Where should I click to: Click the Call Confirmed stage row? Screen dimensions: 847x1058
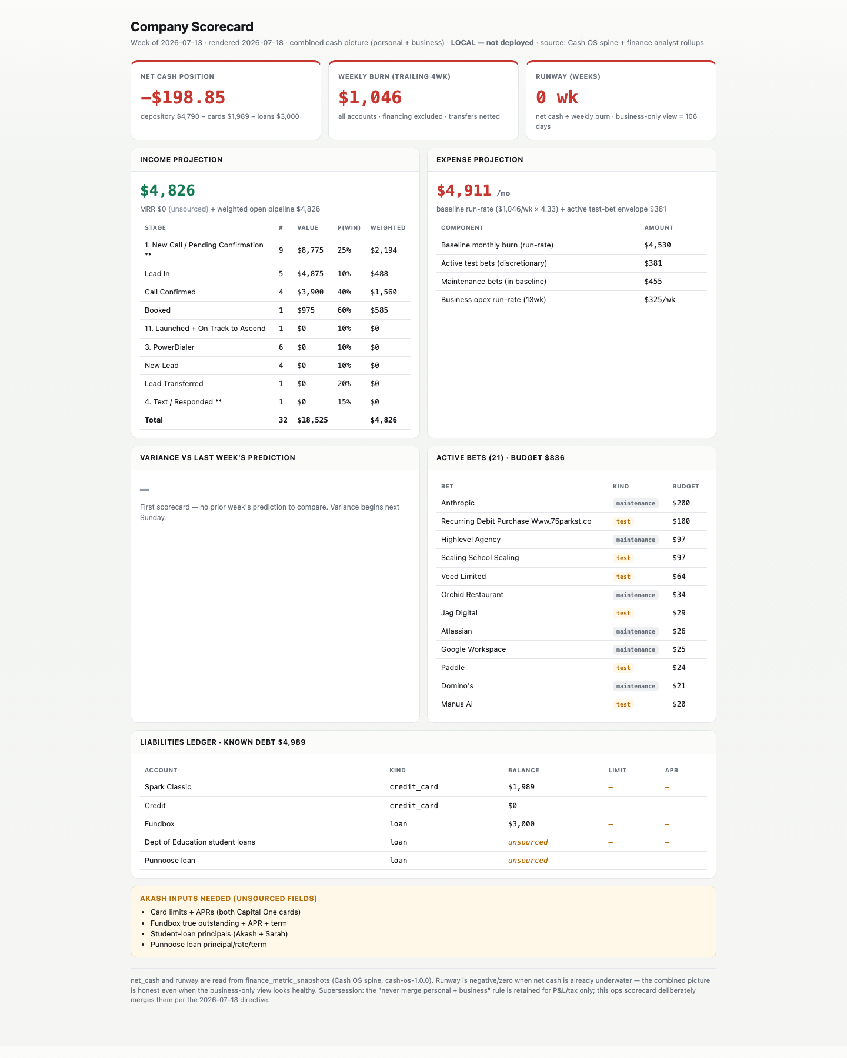(275, 292)
